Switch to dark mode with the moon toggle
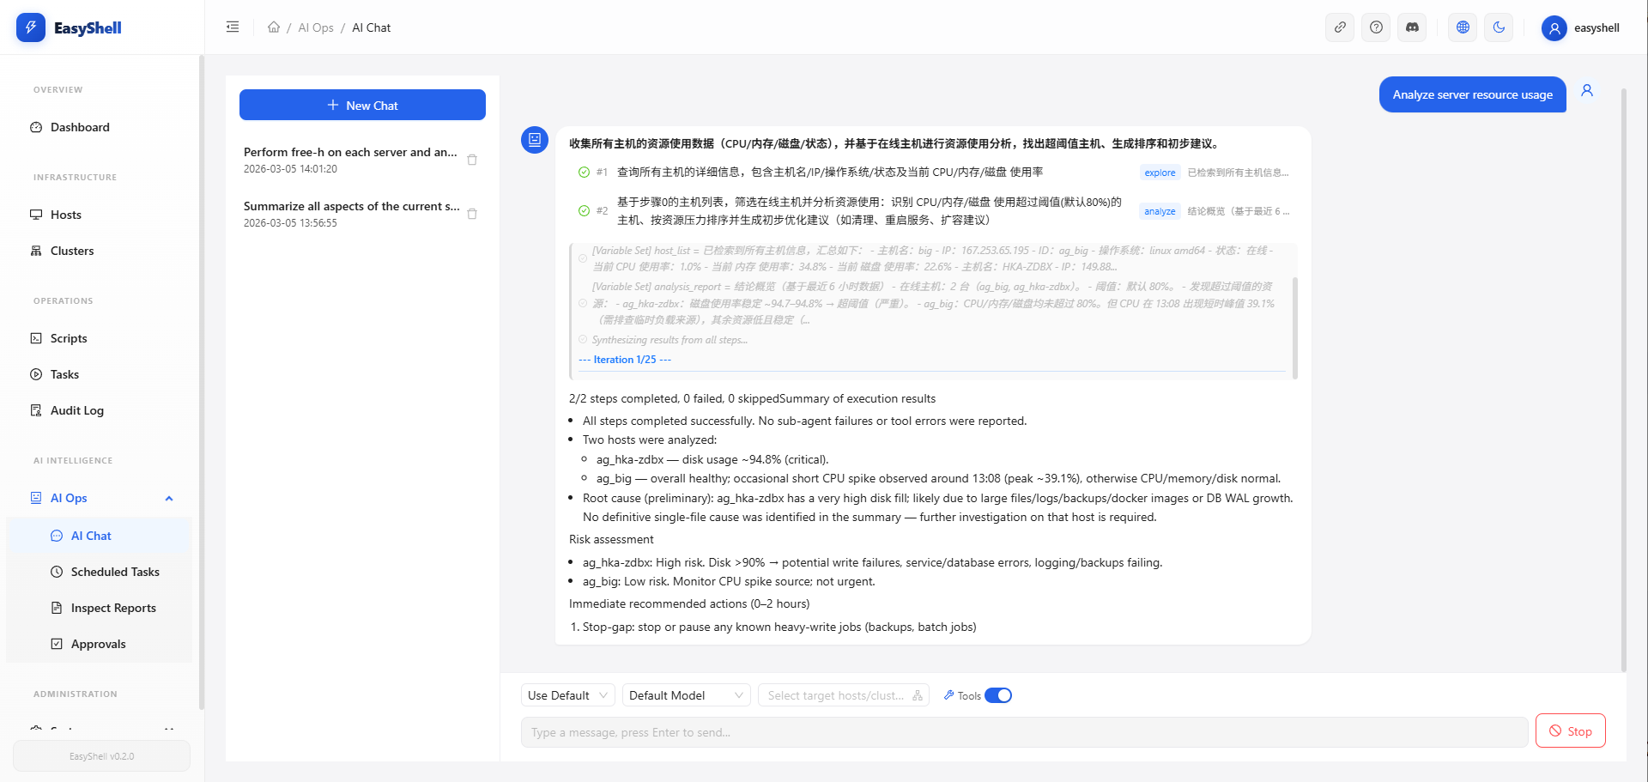 point(1499,27)
